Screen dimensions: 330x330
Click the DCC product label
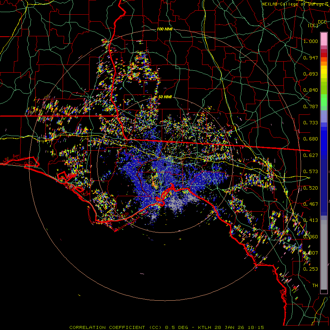pyautogui.click(x=322, y=22)
